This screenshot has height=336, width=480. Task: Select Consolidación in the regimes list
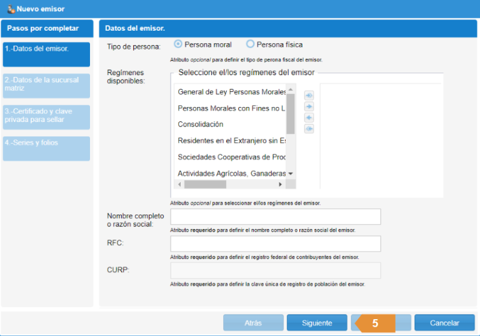pos(201,125)
